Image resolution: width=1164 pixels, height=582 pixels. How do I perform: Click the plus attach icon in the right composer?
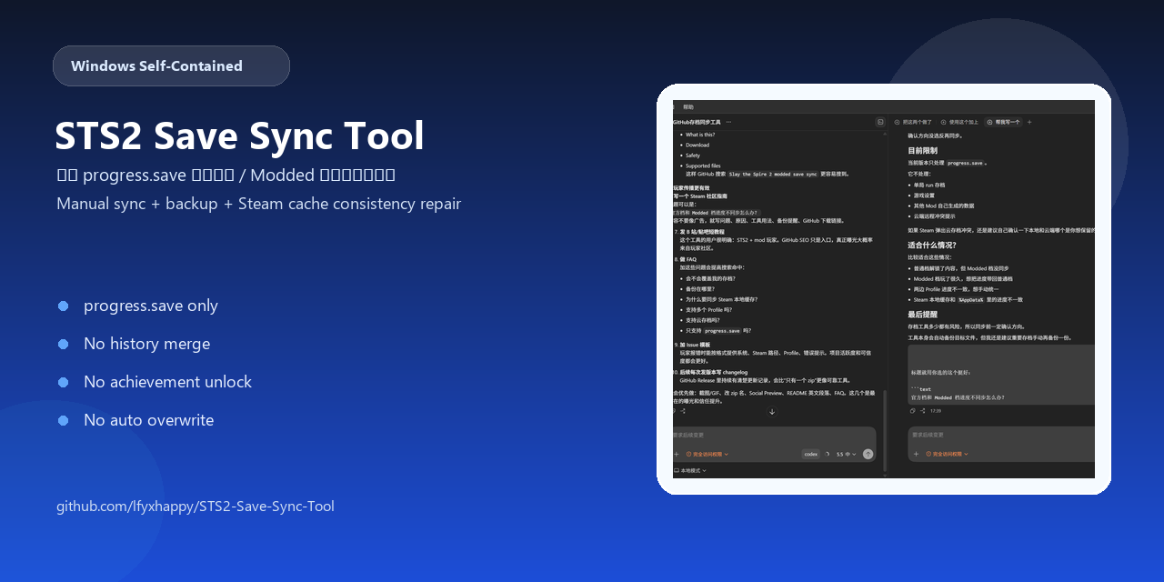click(x=916, y=454)
